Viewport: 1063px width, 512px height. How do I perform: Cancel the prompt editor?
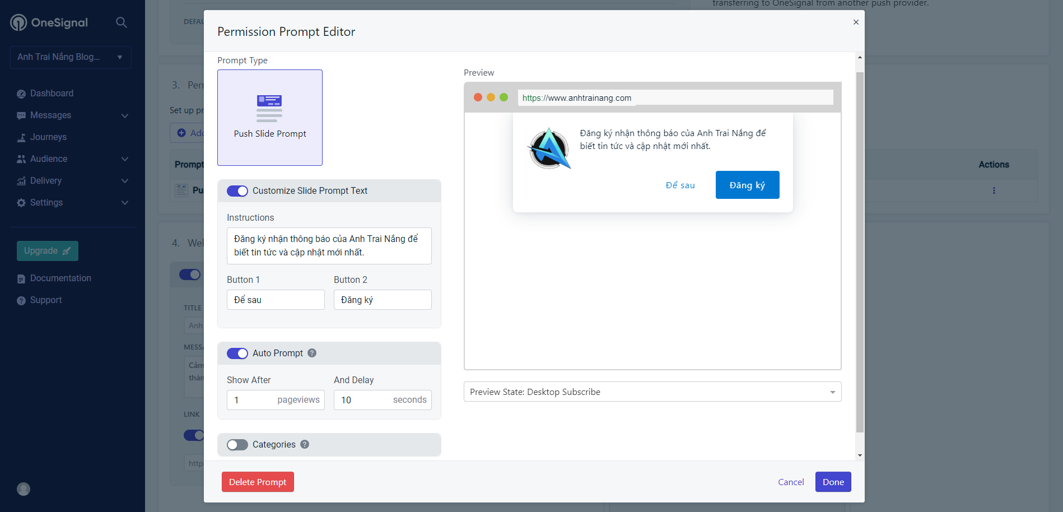coord(791,482)
